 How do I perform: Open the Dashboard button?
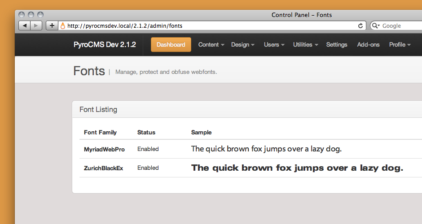pyautogui.click(x=171, y=45)
